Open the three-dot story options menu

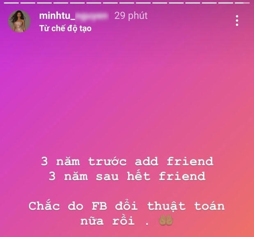pos(237,21)
